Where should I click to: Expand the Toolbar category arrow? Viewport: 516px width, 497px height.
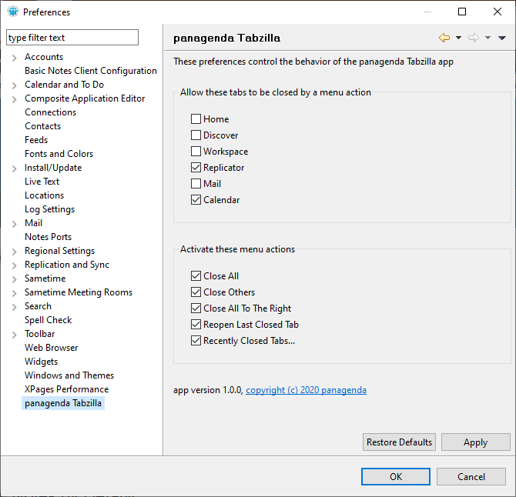15,335
